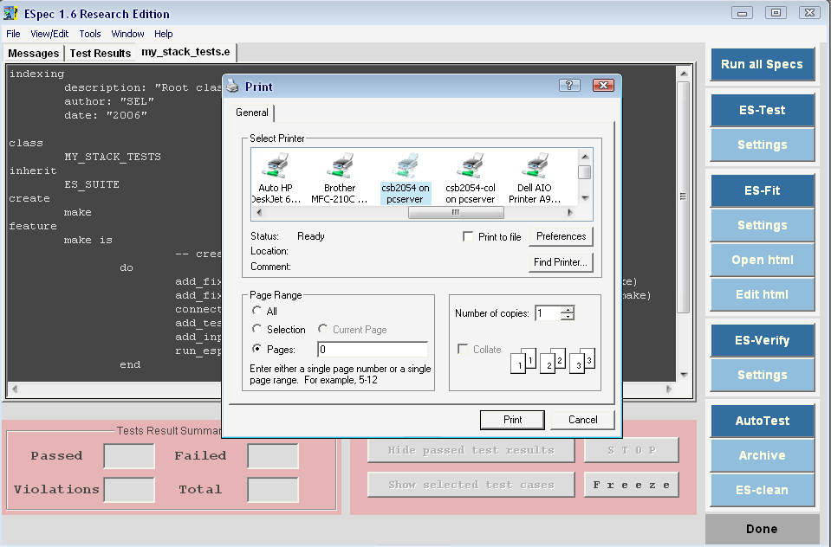The image size is (831, 547).
Task: Click code editor scroll up arrow
Action: click(x=684, y=74)
